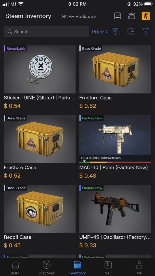Tap the robot assistant icon
The width and height of the screenshot is (155, 276).
pos(132,16)
